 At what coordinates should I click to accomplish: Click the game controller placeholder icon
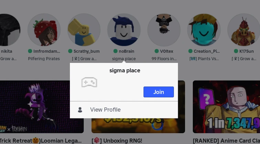click(89, 82)
